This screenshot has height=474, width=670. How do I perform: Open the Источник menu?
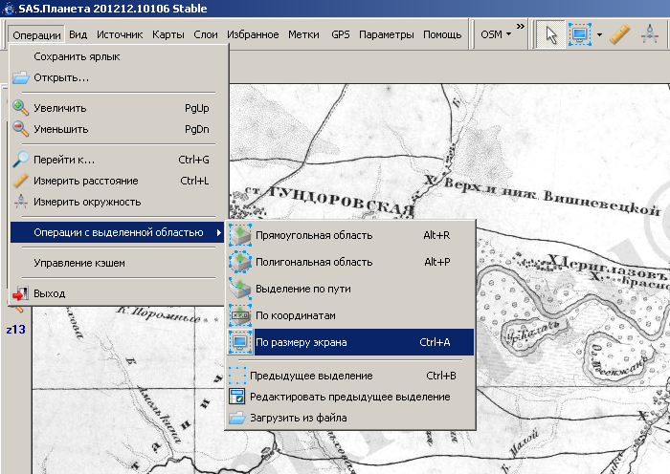click(120, 34)
